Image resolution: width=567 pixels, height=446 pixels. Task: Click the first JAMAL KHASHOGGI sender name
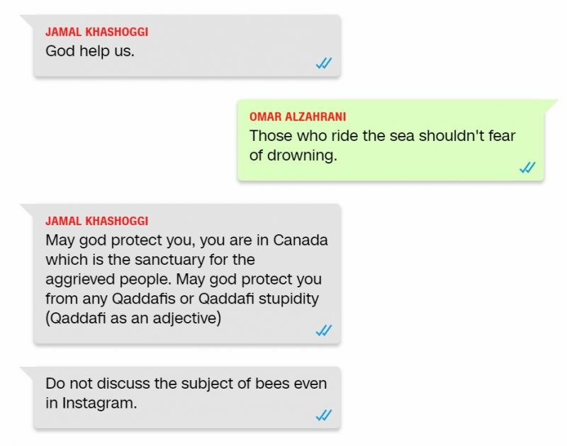click(x=97, y=32)
